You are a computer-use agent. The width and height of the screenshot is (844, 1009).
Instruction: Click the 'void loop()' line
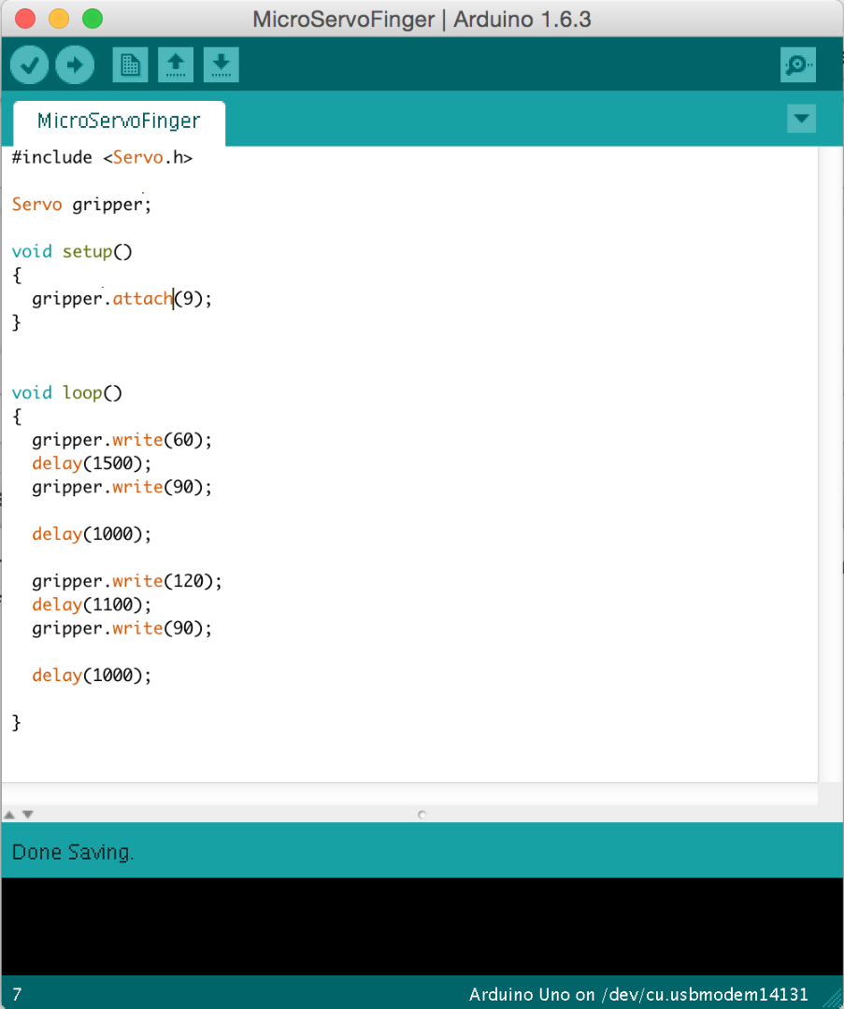(67, 393)
